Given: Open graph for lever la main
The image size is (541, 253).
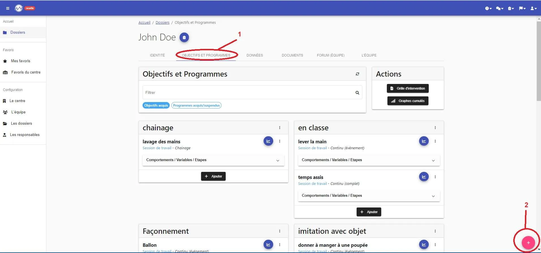Looking at the screenshot, I should coord(424,141).
